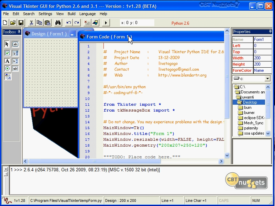Screen dimensions: 275x206
Task: Open find with the binoculars icon
Action: pyautogui.click(x=58, y=23)
